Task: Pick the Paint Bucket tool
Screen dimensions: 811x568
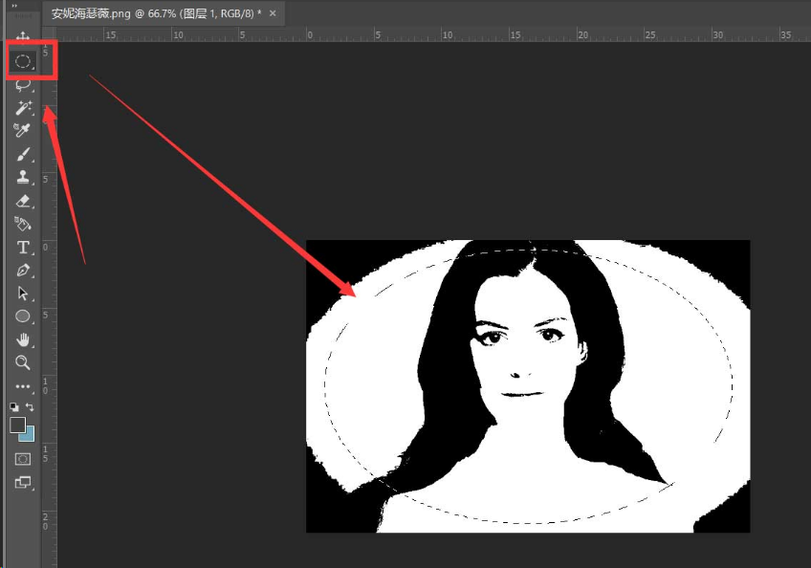Action: [23, 224]
